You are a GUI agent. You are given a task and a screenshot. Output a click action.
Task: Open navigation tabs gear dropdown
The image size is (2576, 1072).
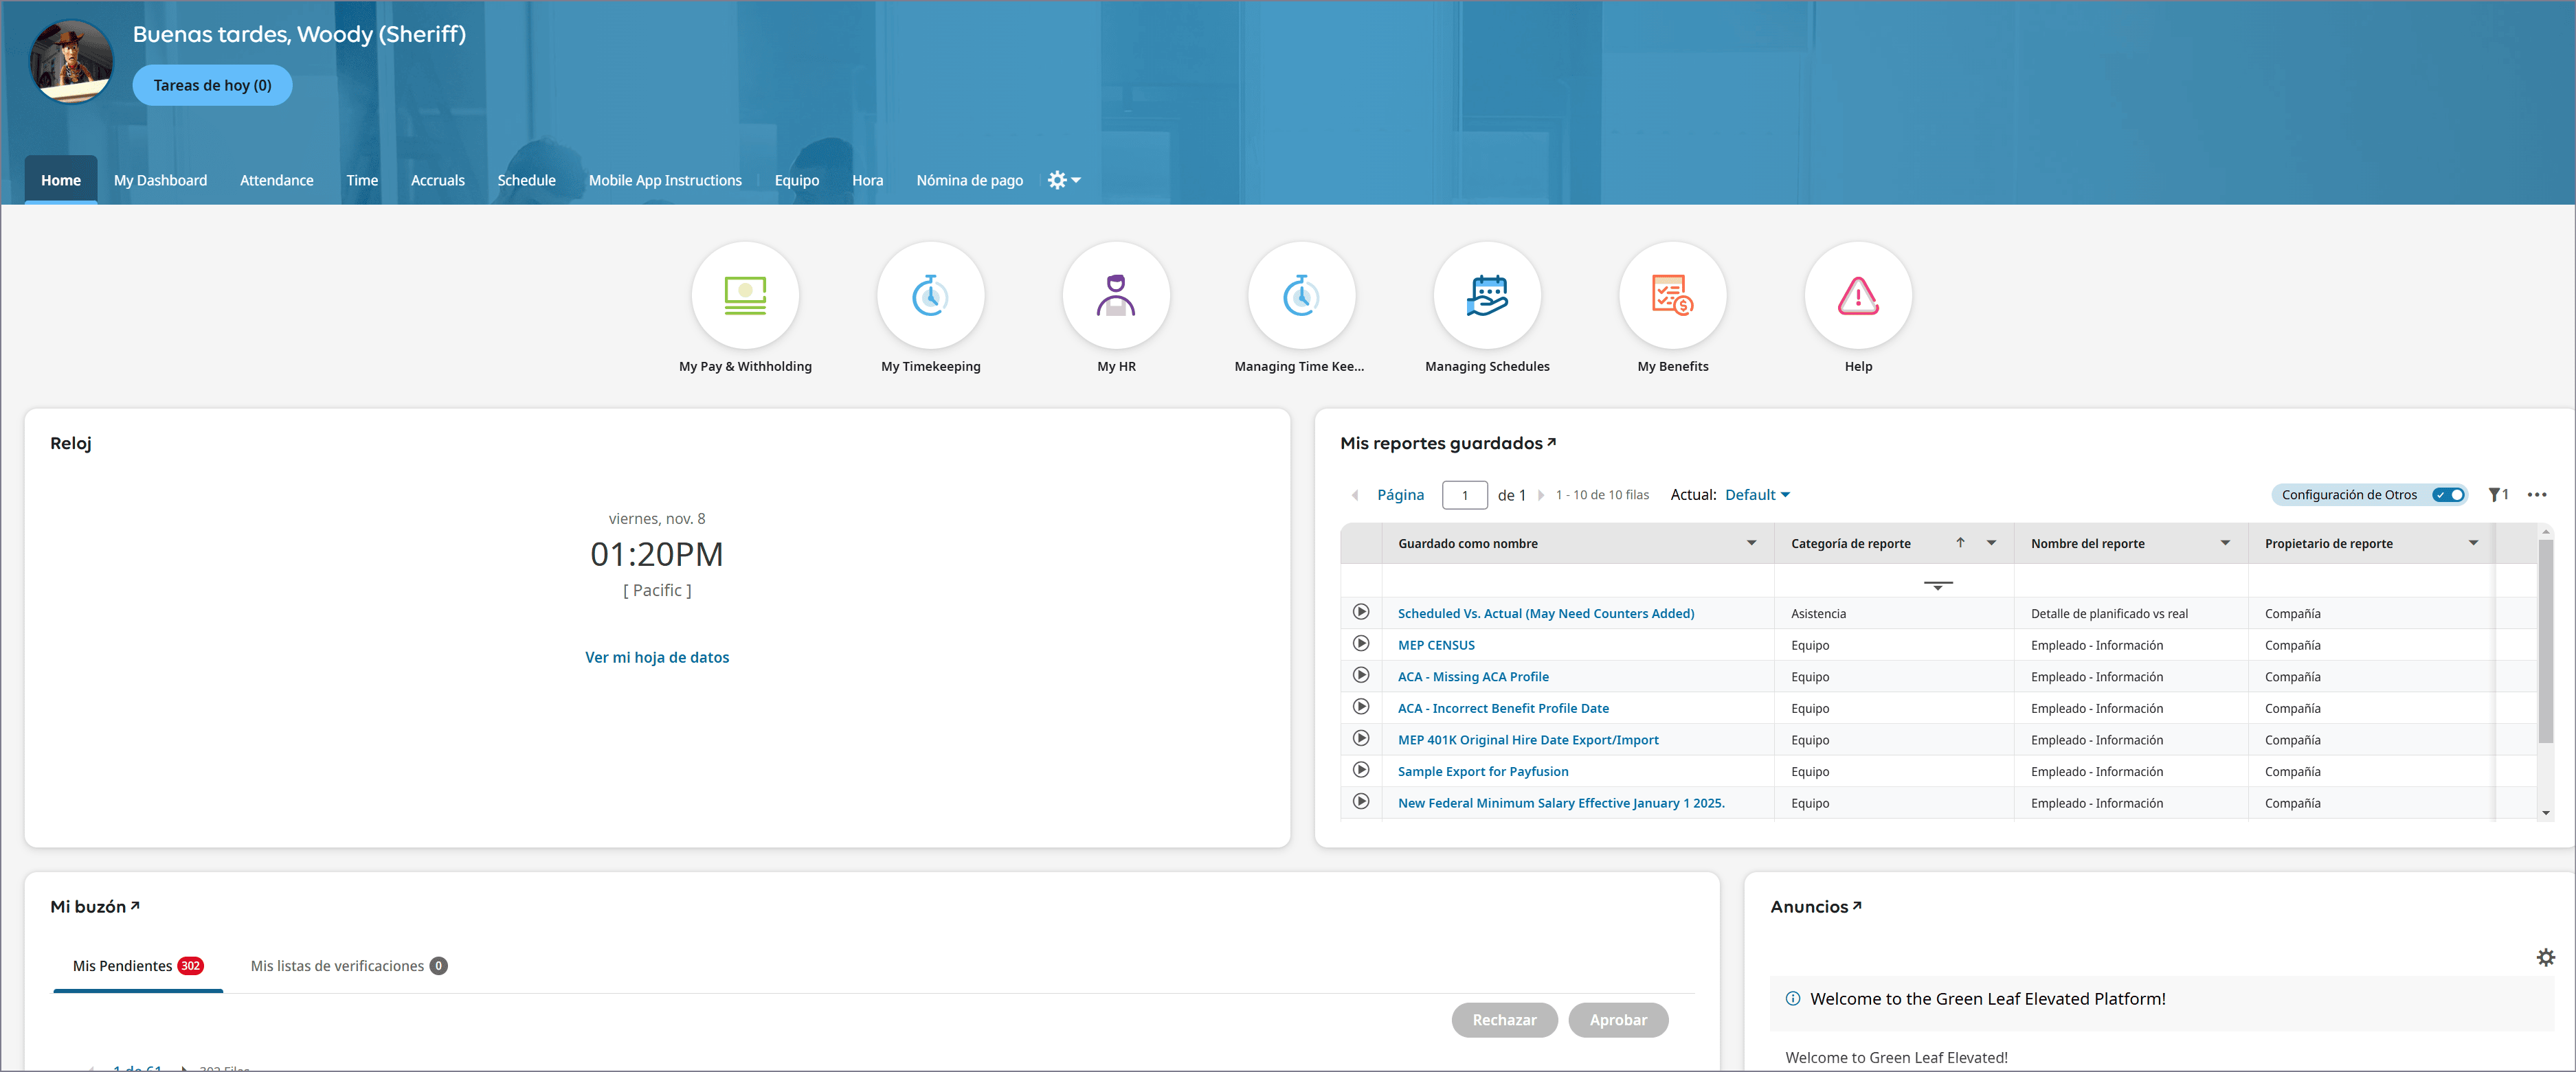click(x=1064, y=181)
